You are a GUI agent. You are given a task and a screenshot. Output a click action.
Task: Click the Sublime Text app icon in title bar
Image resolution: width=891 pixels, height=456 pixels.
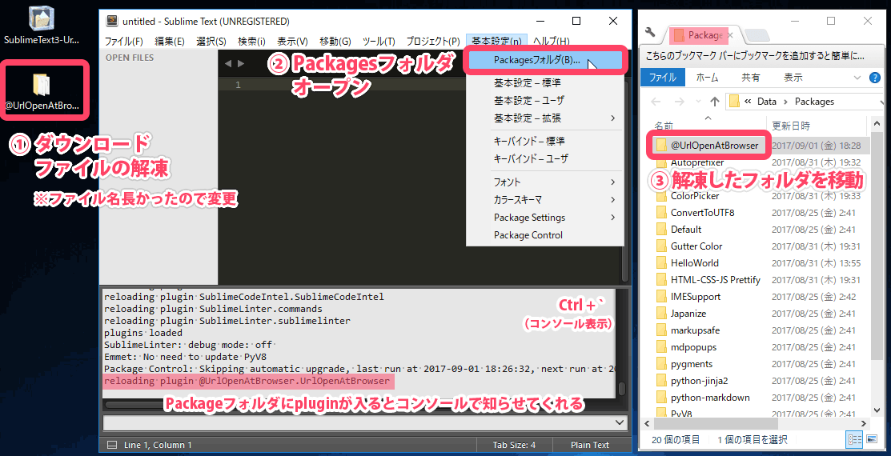(x=113, y=21)
